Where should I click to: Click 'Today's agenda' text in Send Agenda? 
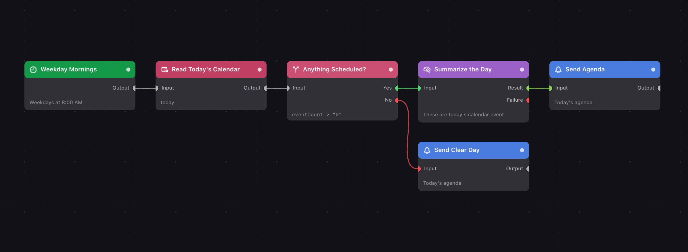coord(573,102)
